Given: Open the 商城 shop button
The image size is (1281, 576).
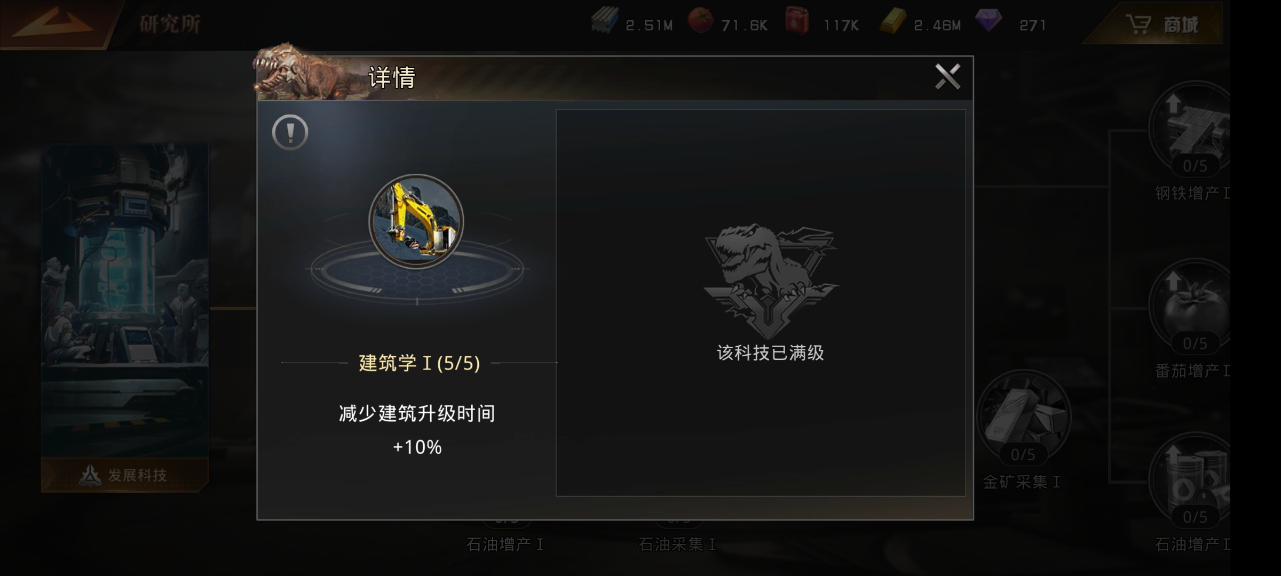Looking at the screenshot, I should tap(1161, 25).
